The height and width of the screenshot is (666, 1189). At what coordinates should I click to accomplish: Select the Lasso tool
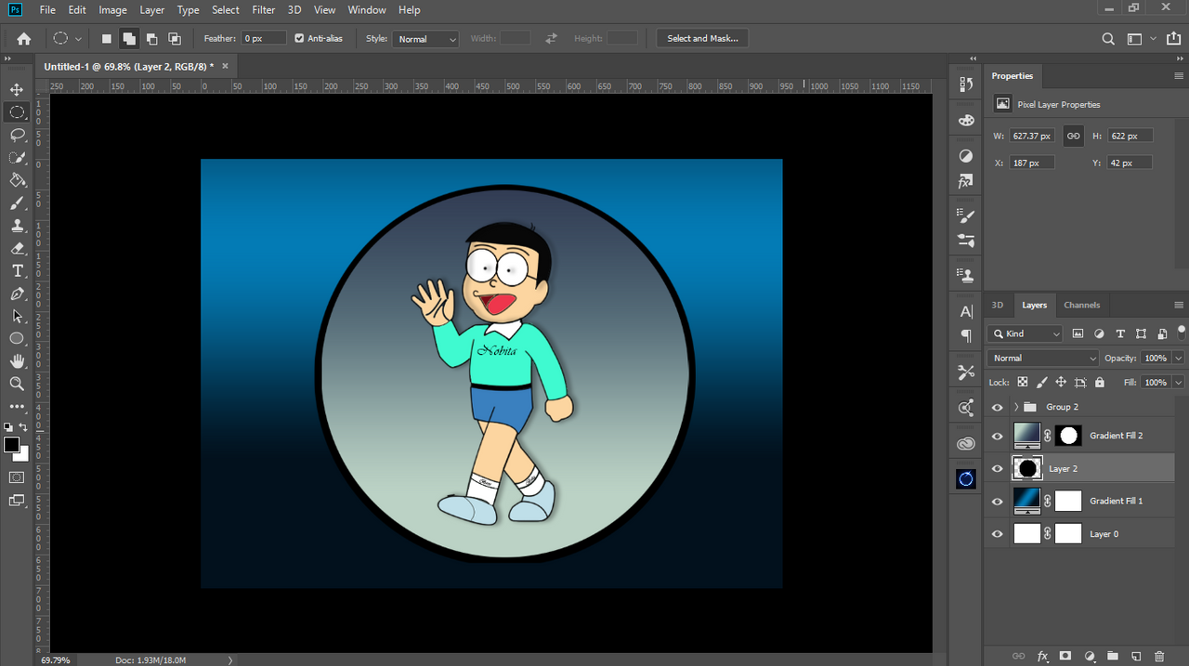(17, 135)
